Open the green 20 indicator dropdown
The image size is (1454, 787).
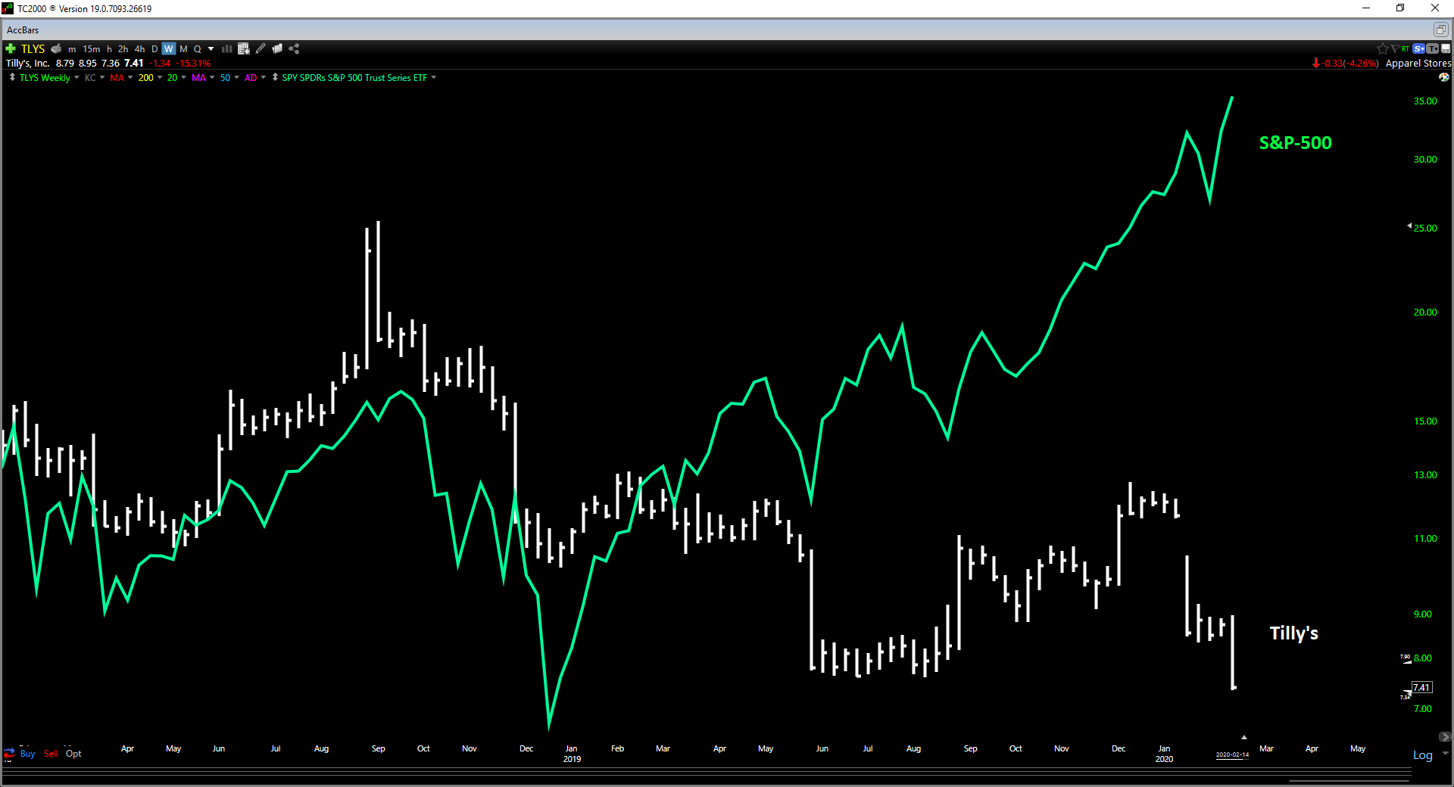pyautogui.click(x=183, y=77)
